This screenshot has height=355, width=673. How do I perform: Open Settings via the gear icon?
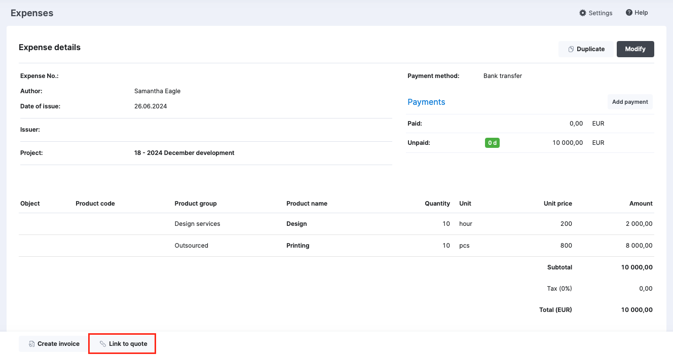coord(583,13)
